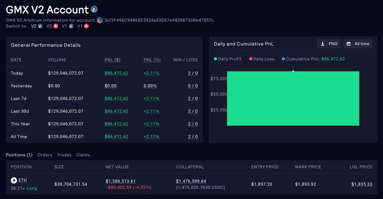Open the Trades tab

coord(64,155)
